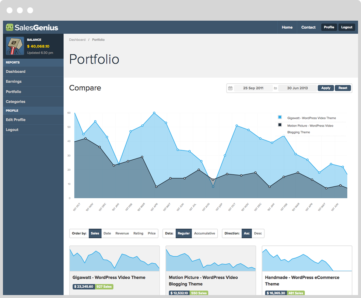Order by Sales

pyautogui.click(x=95, y=233)
